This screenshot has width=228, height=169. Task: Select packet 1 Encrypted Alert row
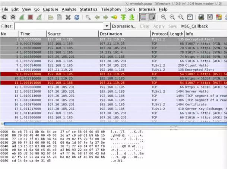tap(114, 39)
